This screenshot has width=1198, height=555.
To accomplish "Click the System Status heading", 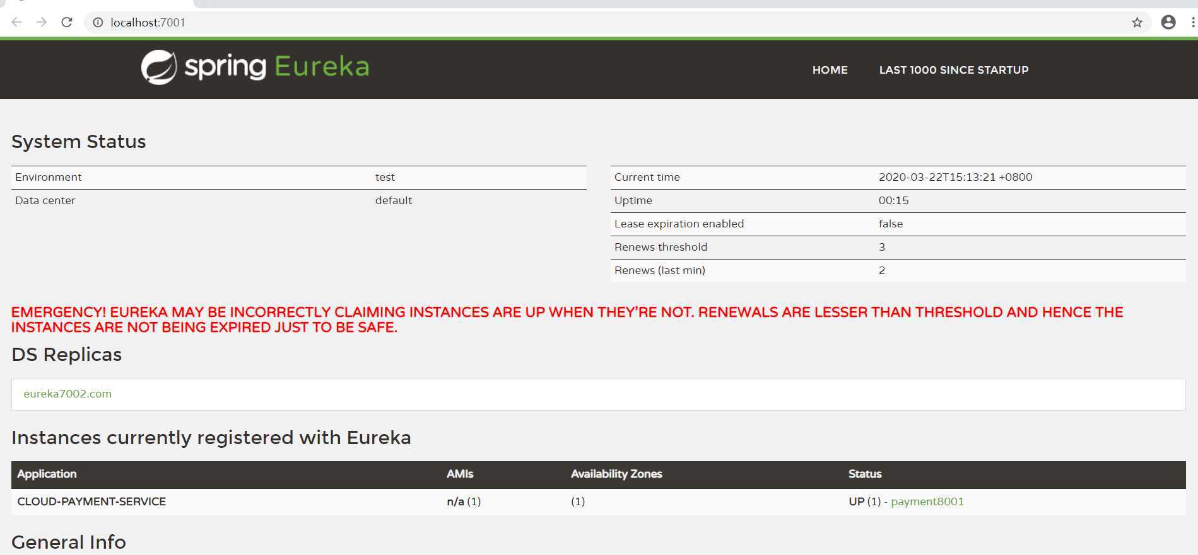I will (79, 142).
